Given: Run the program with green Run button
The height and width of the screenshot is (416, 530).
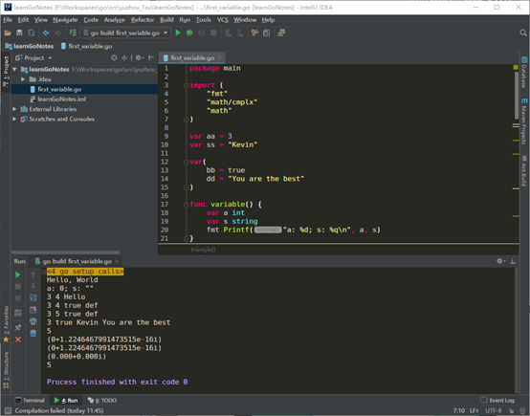Looking at the screenshot, I should pyautogui.click(x=178, y=33).
